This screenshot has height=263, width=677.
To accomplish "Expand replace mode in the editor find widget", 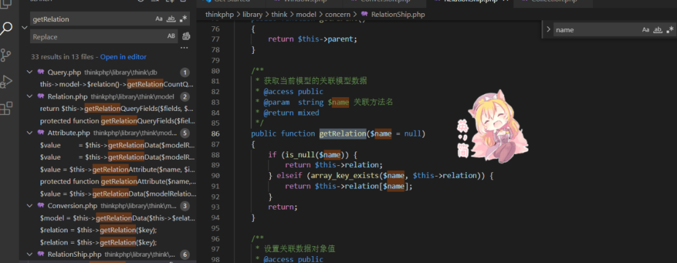I will (548, 30).
